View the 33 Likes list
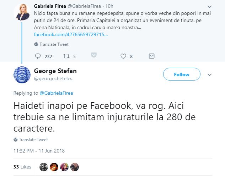 tap(22, 167)
